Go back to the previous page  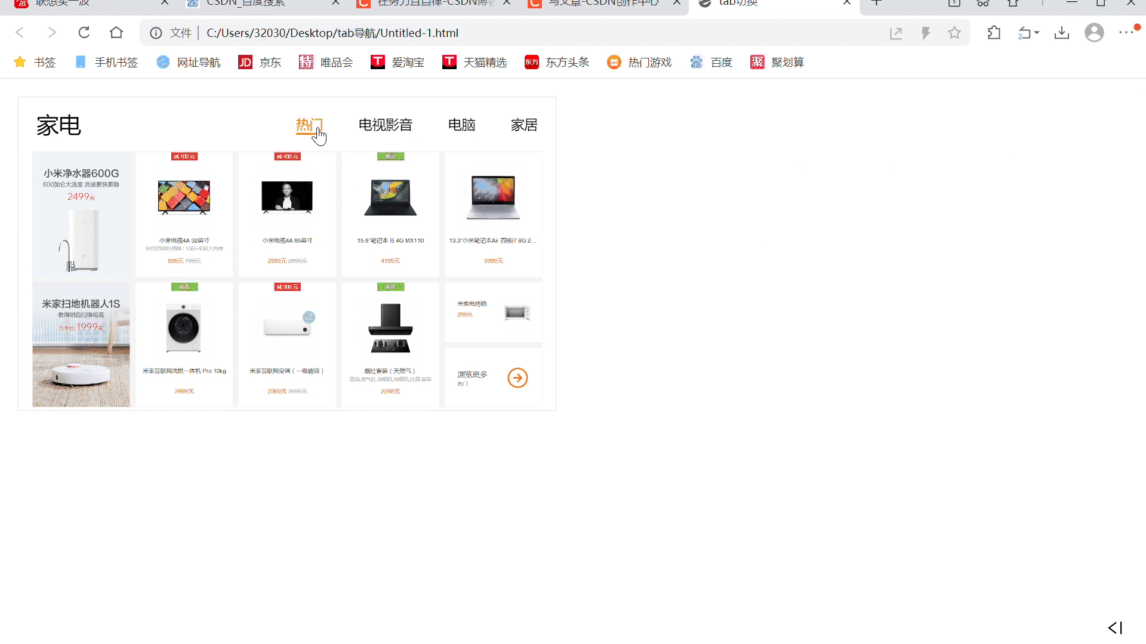click(20, 33)
